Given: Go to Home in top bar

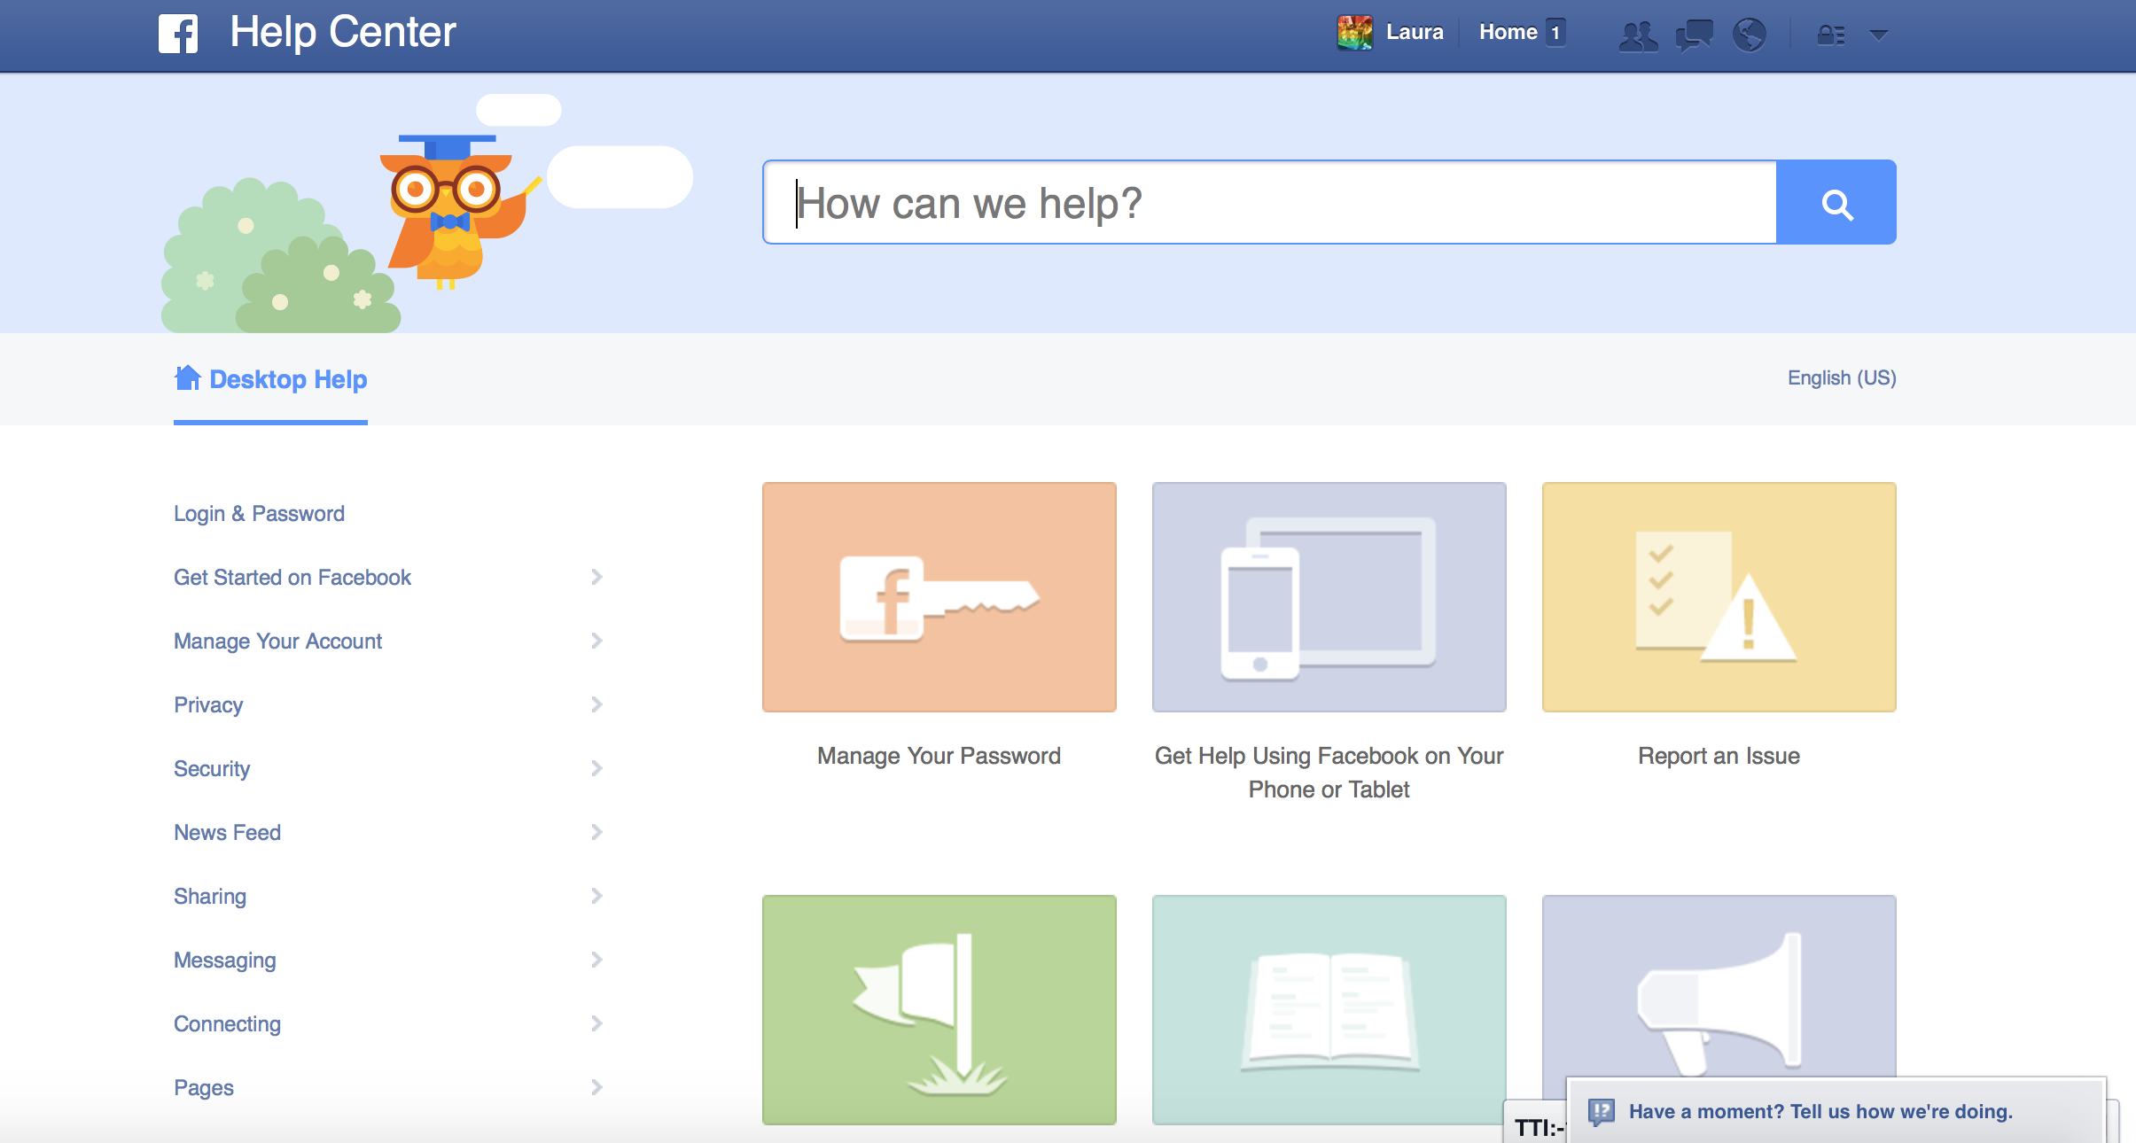Looking at the screenshot, I should coord(1508,33).
